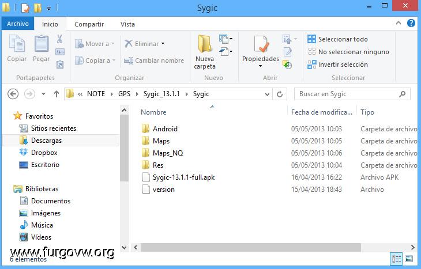
Task: Switch to the Compartir ribbon tab
Action: [x=89, y=24]
